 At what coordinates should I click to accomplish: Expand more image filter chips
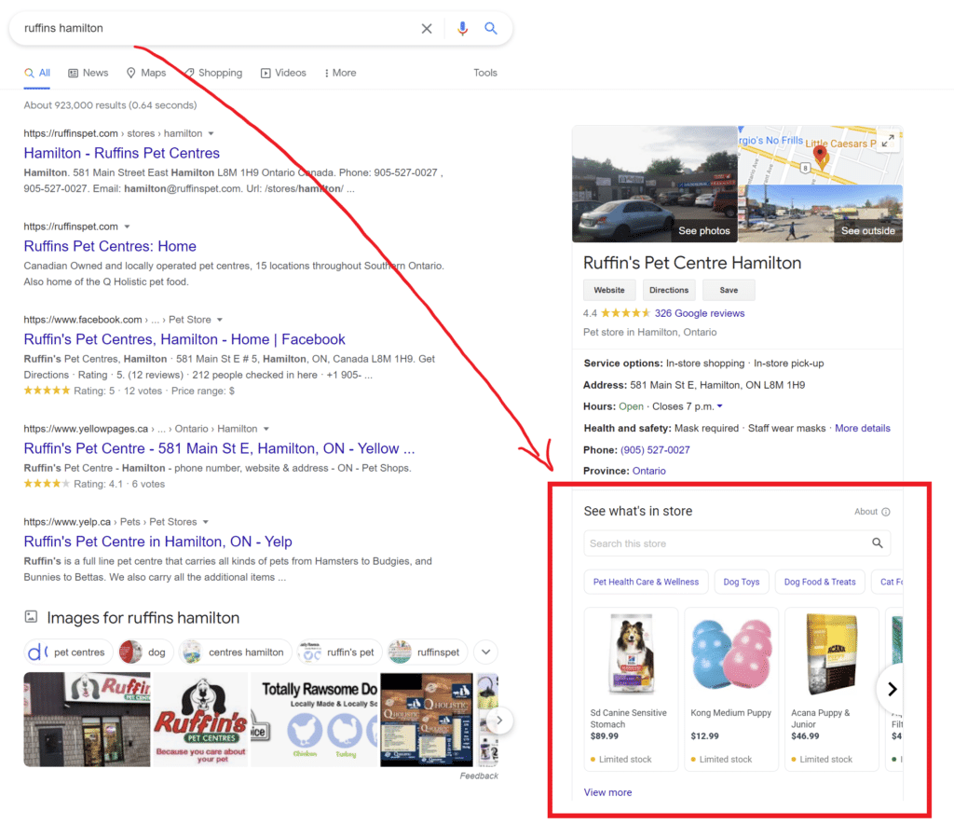click(485, 652)
